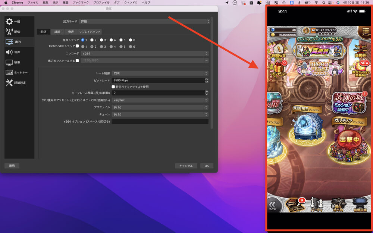Tap the メニュー button in the game
Screen dimensions: 373x233
365,32
